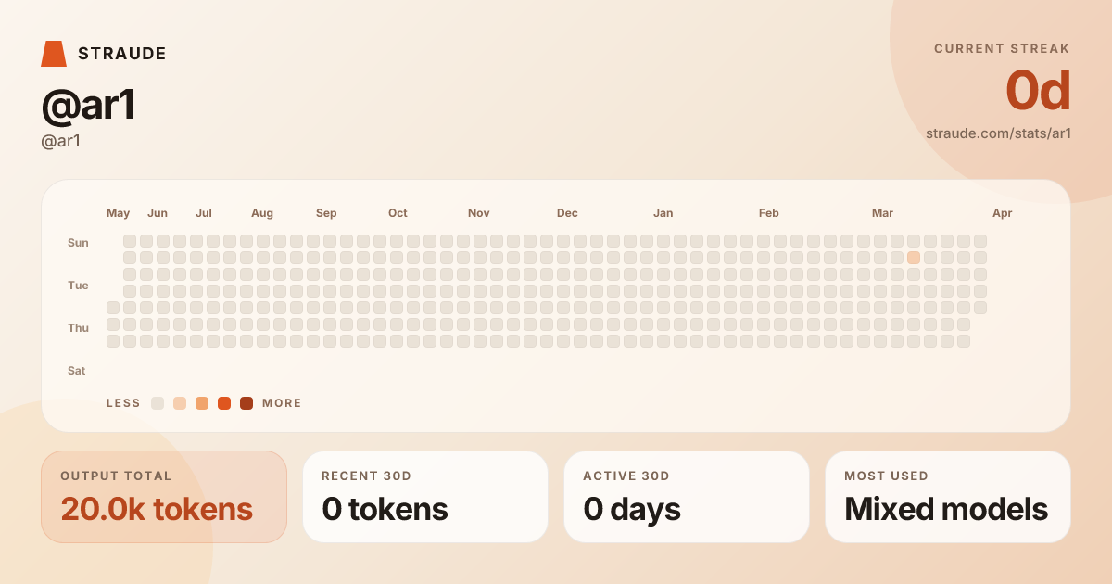This screenshot has width=1112, height=584.
Task: Select the darkest legend swatch beside MORE
Action: click(x=246, y=403)
